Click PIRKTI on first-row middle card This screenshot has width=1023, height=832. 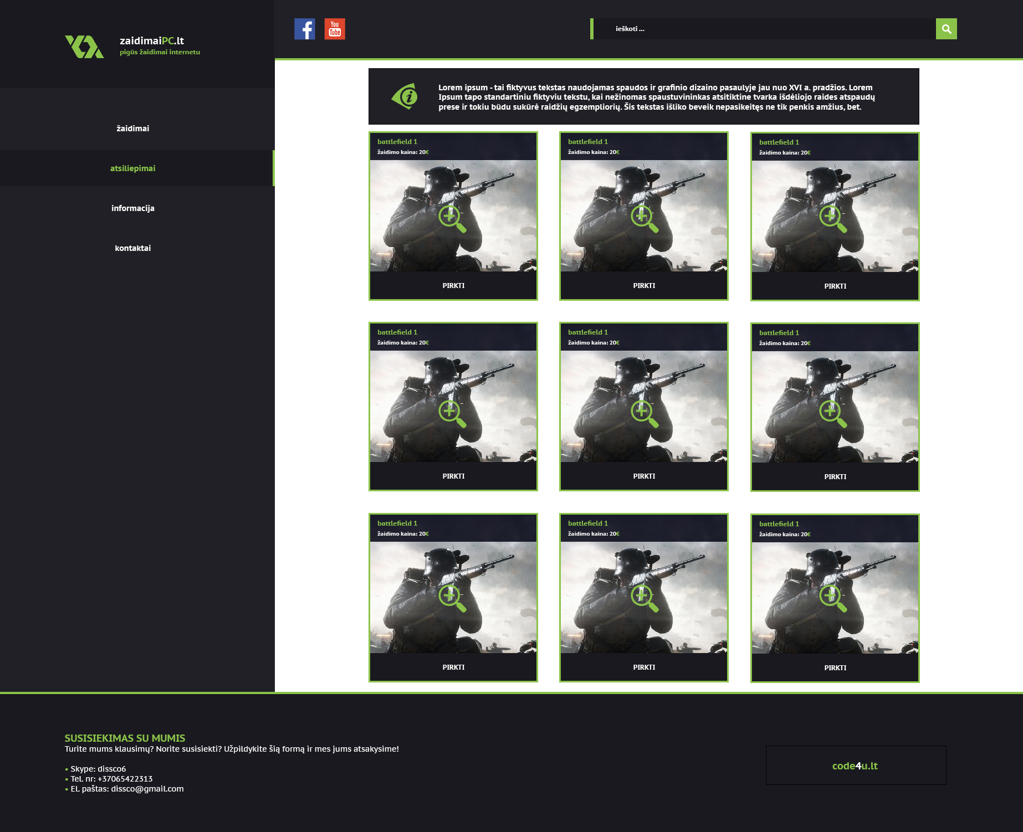pos(644,286)
